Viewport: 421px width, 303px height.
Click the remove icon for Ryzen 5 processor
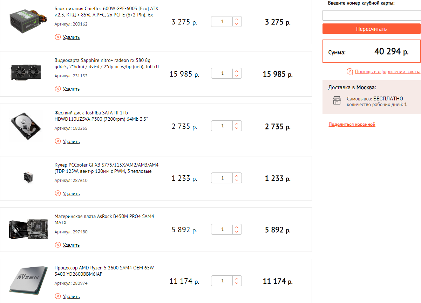[x=58, y=296]
